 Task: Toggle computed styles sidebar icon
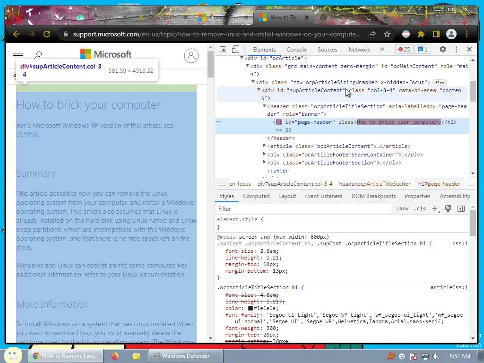pyautogui.click(x=461, y=209)
